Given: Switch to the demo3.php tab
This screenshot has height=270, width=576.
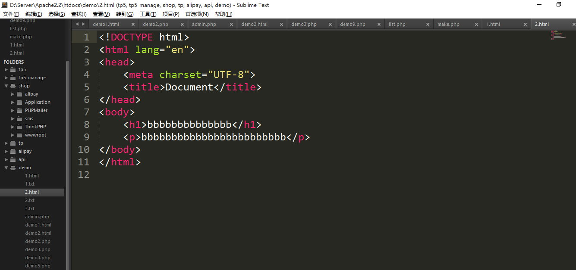Looking at the screenshot, I should click(304, 25).
